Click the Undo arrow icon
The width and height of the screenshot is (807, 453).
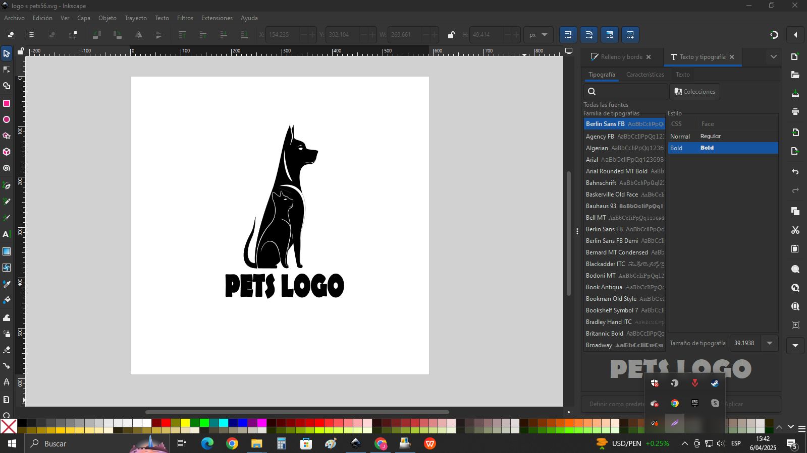point(795,172)
